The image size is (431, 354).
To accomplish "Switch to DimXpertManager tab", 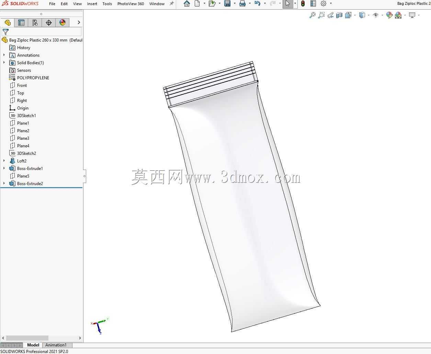I will [49, 23].
